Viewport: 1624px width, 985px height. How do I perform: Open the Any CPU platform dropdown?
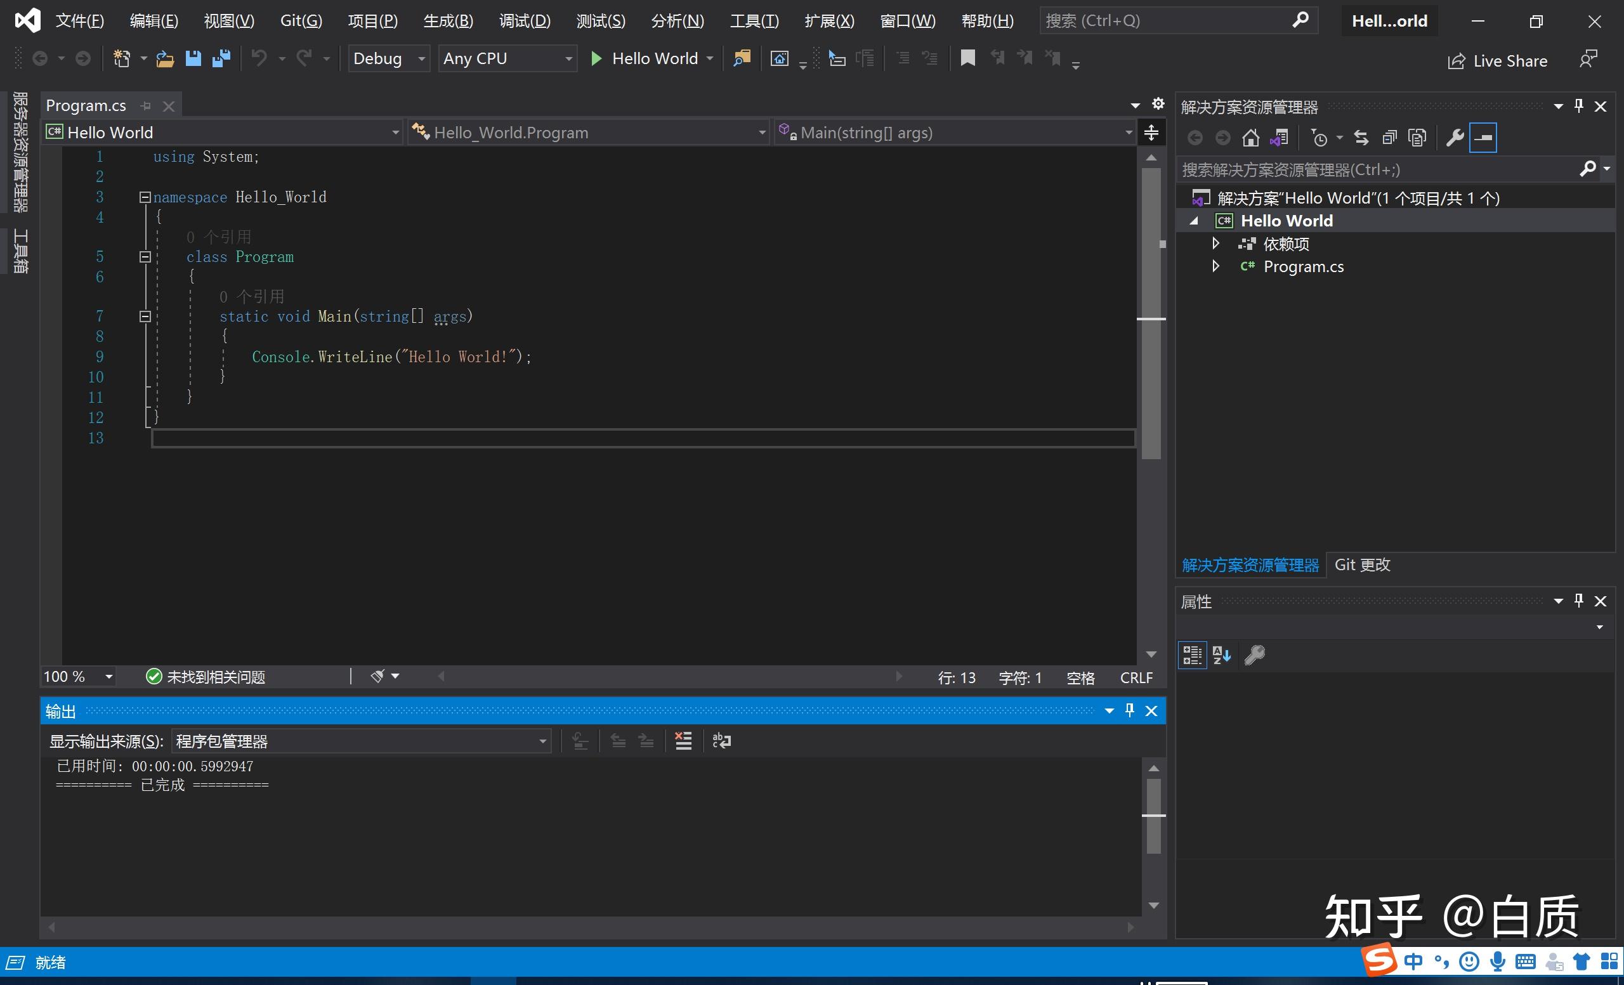(507, 58)
